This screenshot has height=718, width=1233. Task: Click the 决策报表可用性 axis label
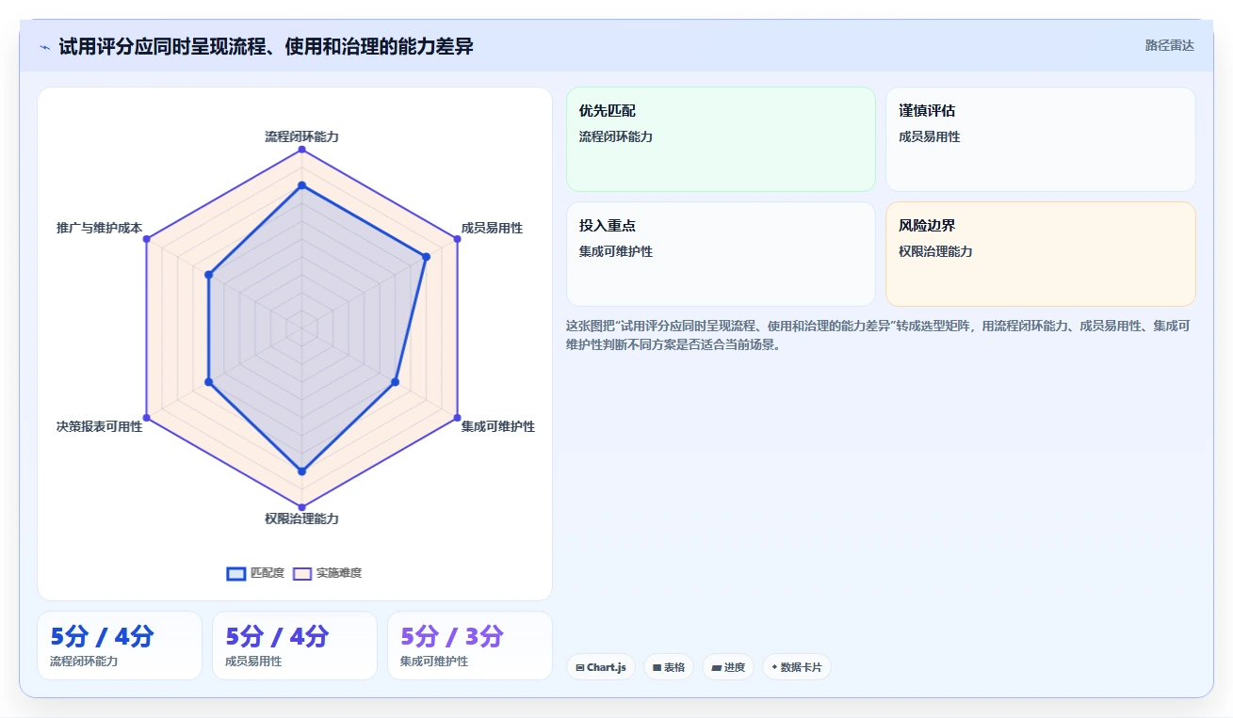coord(99,426)
